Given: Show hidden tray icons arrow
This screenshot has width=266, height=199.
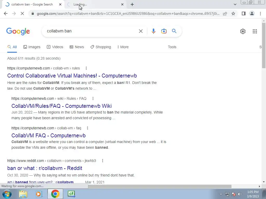Looking at the screenshot, I should [221, 194].
